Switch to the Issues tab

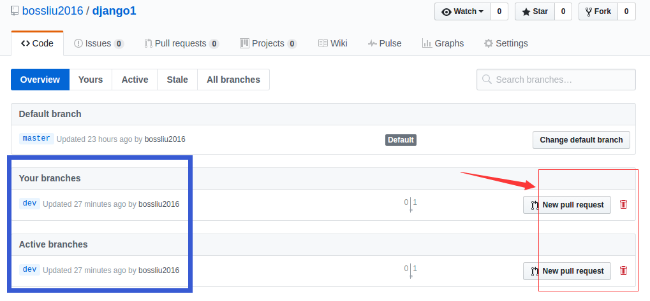[x=98, y=43]
